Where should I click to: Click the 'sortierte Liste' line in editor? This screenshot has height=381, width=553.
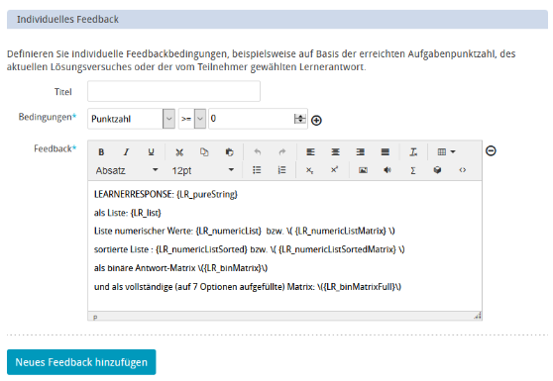click(250, 249)
